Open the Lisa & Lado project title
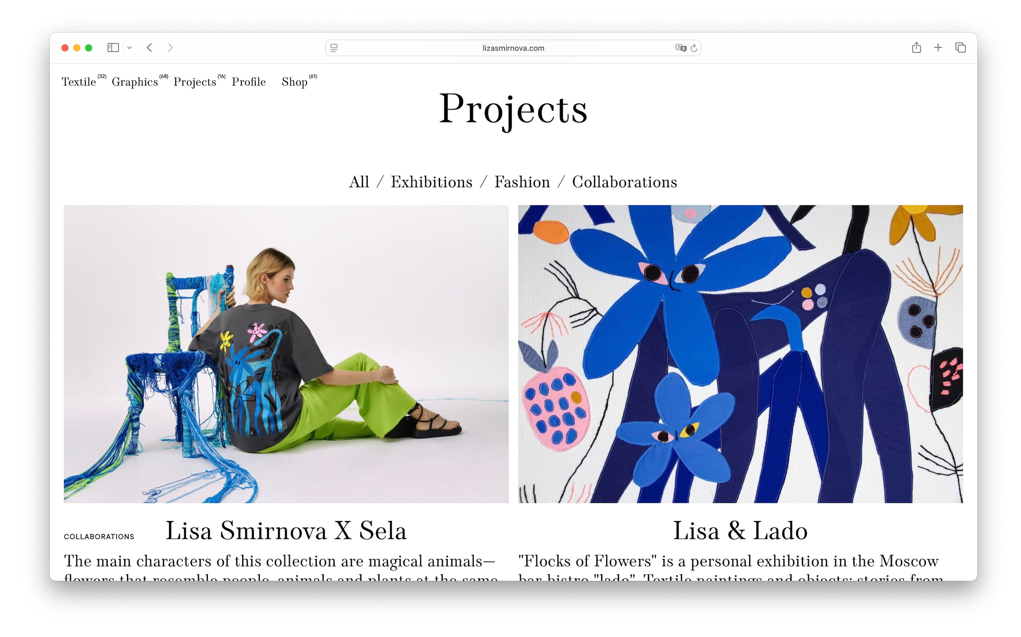Screen dimensions: 1021x637 click(740, 530)
